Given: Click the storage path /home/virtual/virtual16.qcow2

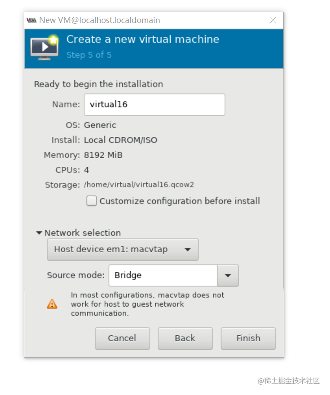Looking at the screenshot, I should click(139, 185).
